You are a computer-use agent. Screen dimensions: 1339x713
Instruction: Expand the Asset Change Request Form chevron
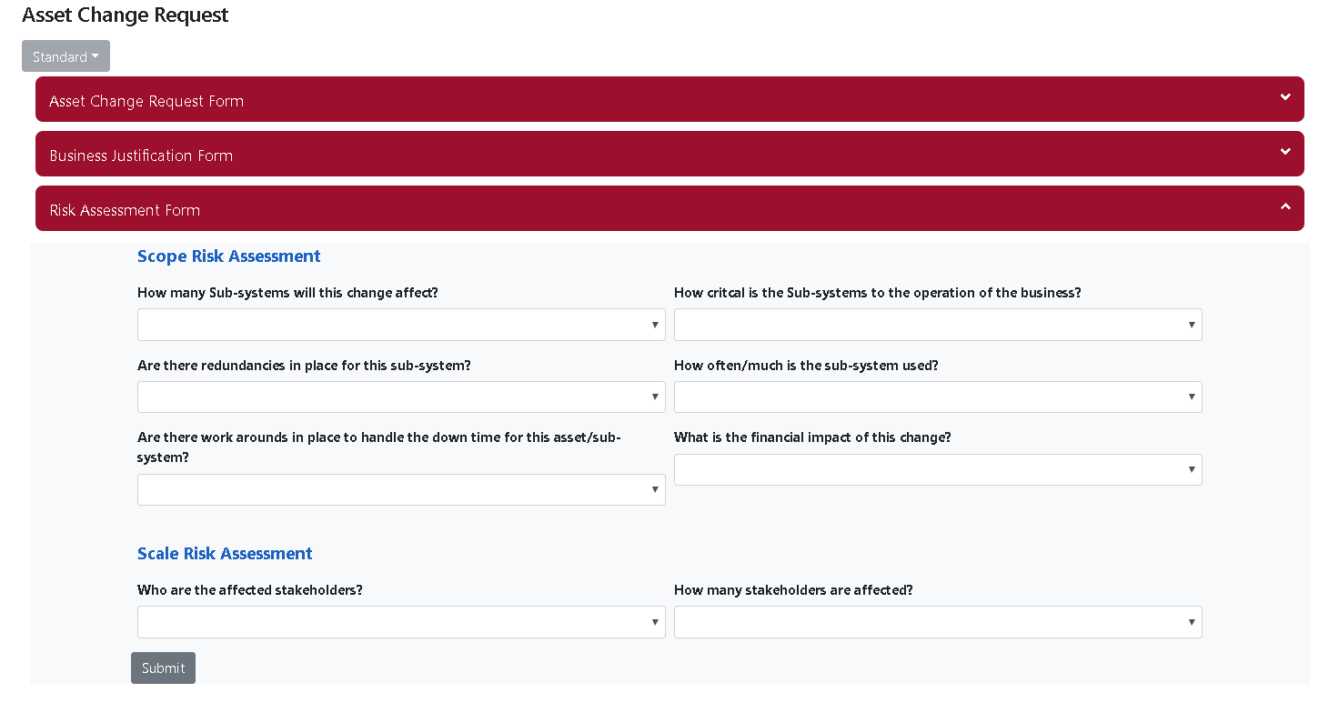click(x=1285, y=97)
